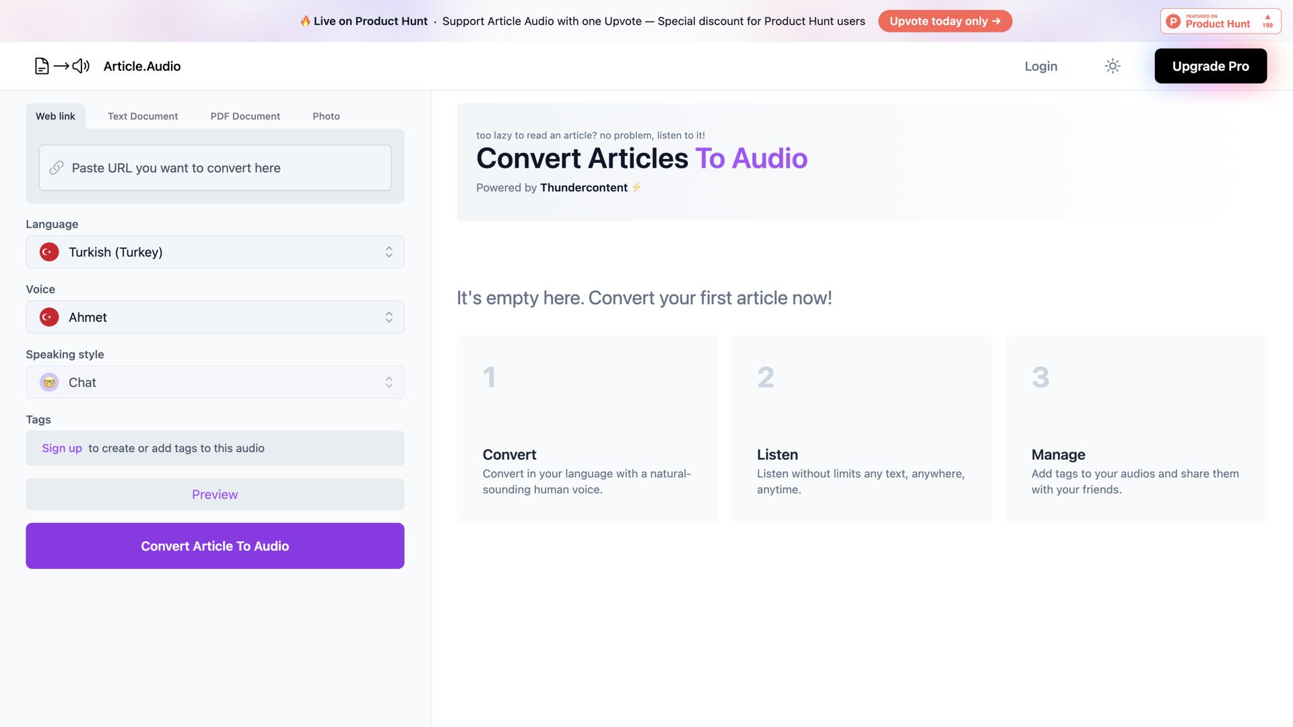This screenshot has width=1293, height=727.
Task: Open the Language dropdown showing Turkish (Turkey)
Action: pos(214,252)
